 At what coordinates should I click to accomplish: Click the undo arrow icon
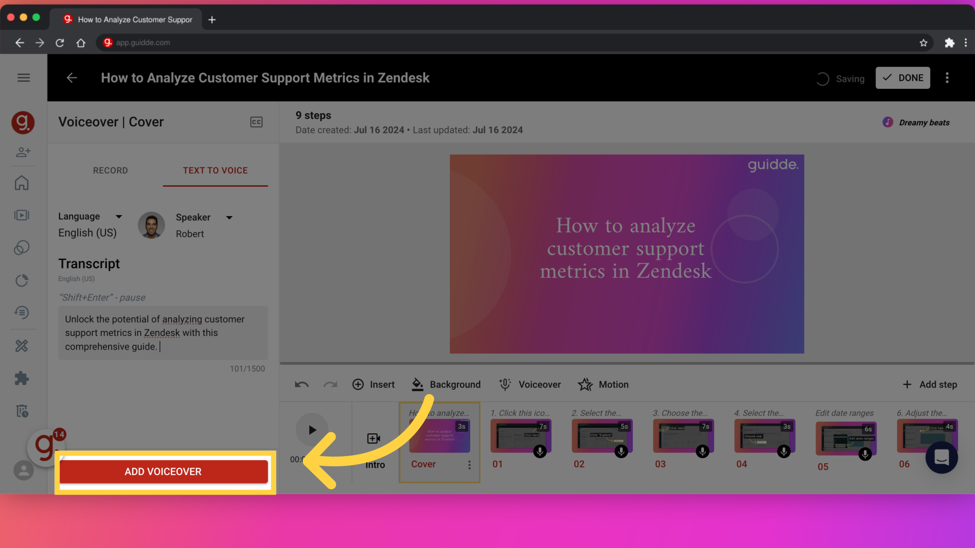301,384
